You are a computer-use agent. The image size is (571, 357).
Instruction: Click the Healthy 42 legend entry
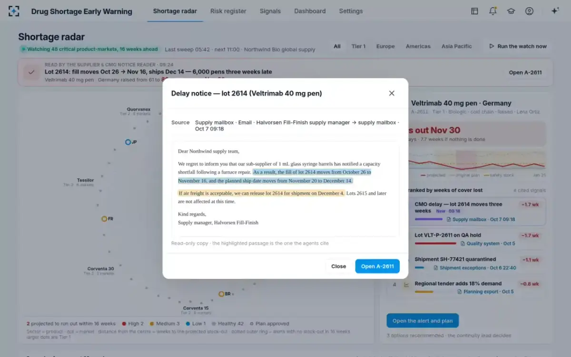pyautogui.click(x=228, y=324)
